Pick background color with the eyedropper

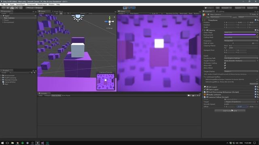point(257,35)
